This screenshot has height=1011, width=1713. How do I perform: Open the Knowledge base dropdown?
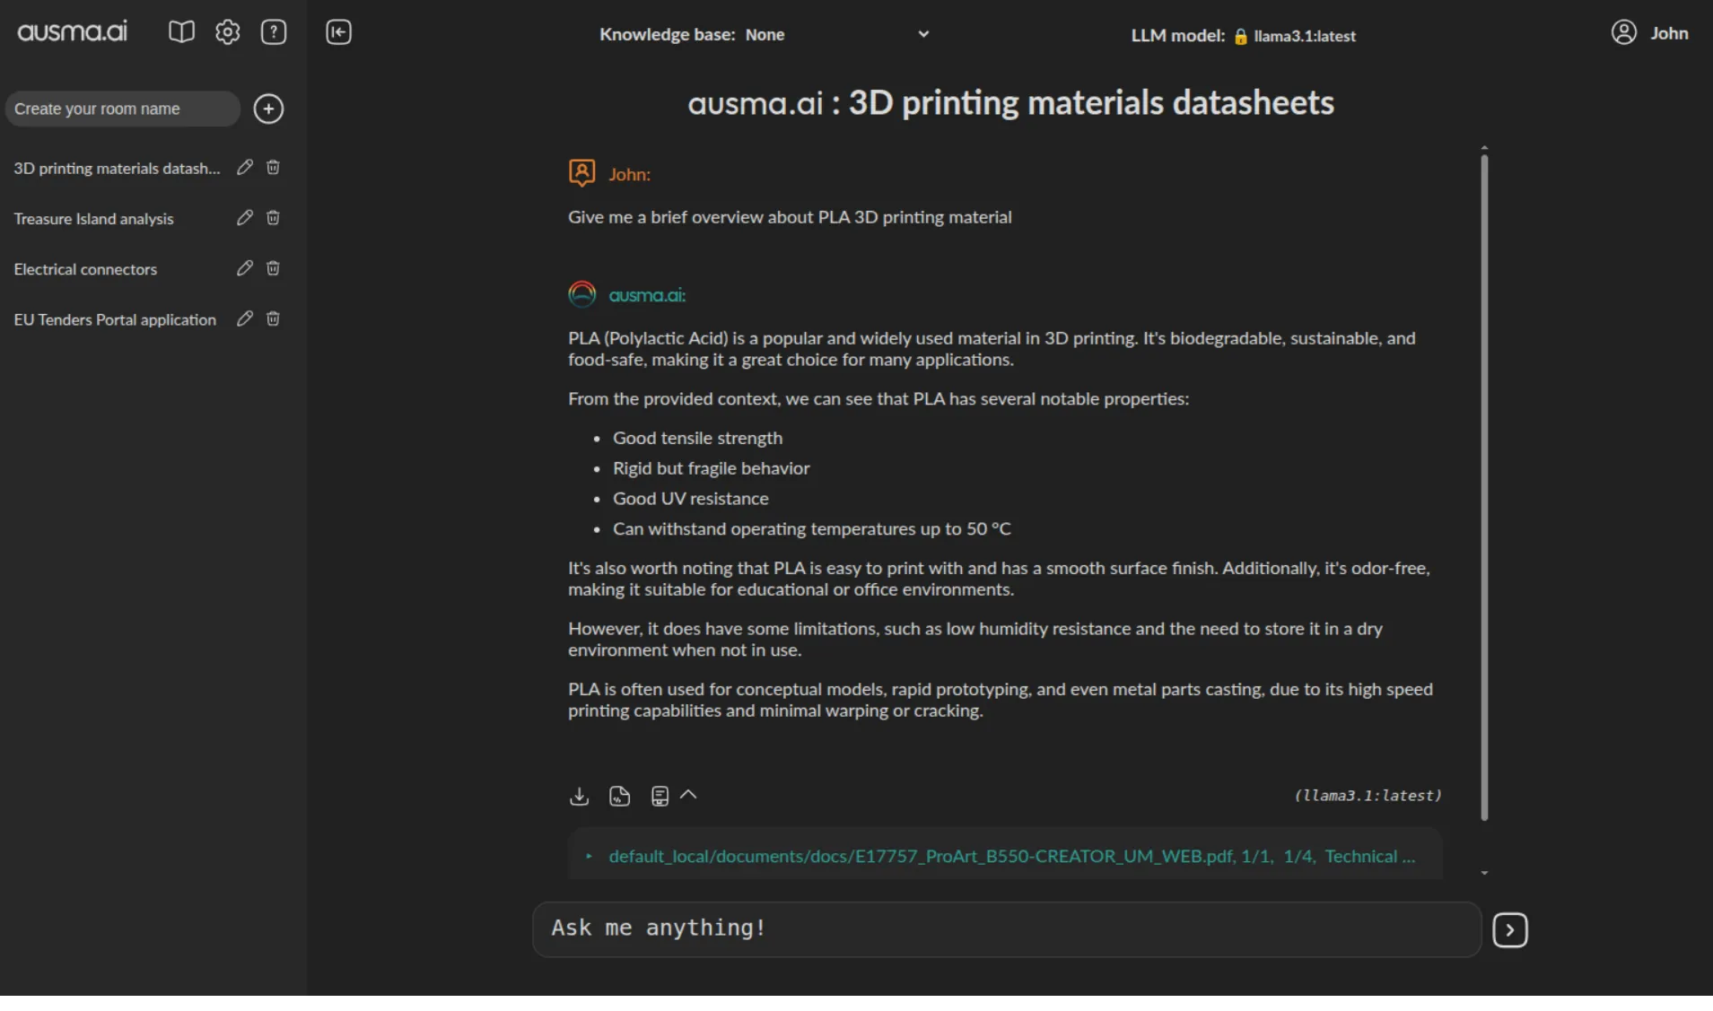(923, 34)
